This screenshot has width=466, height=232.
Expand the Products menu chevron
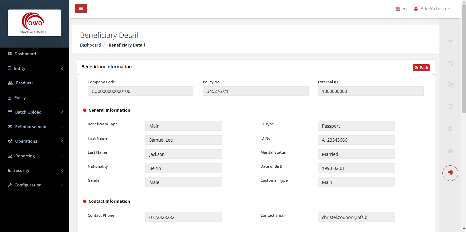pos(62,83)
